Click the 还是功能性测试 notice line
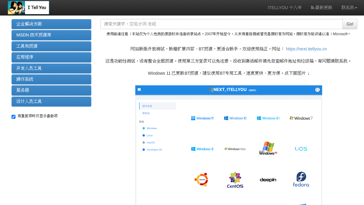The image size is (364, 205). click(229, 61)
